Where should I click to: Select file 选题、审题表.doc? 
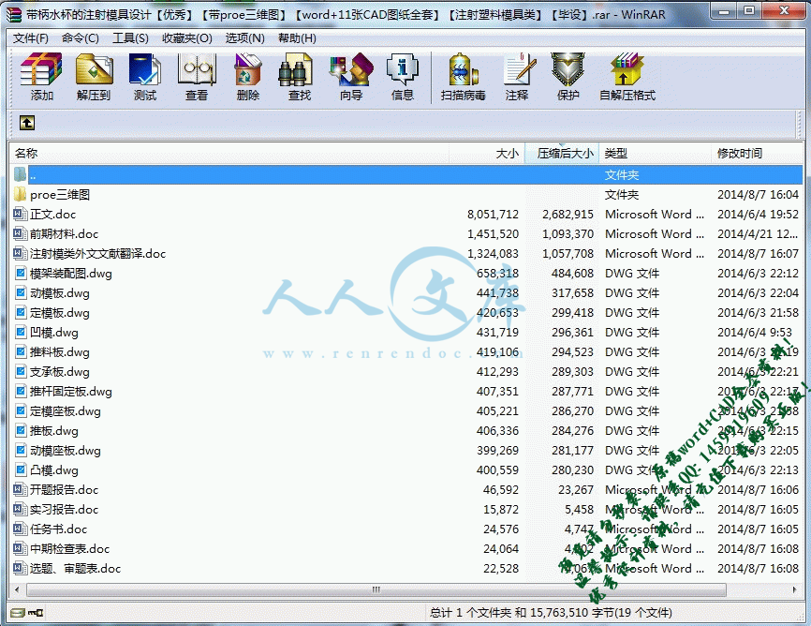click(x=76, y=568)
